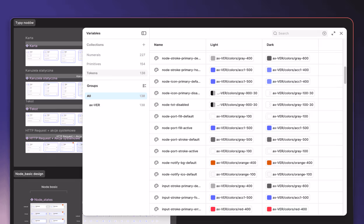Click palette icon of node-txt-disabled row
364x224 pixels.
click(156, 105)
